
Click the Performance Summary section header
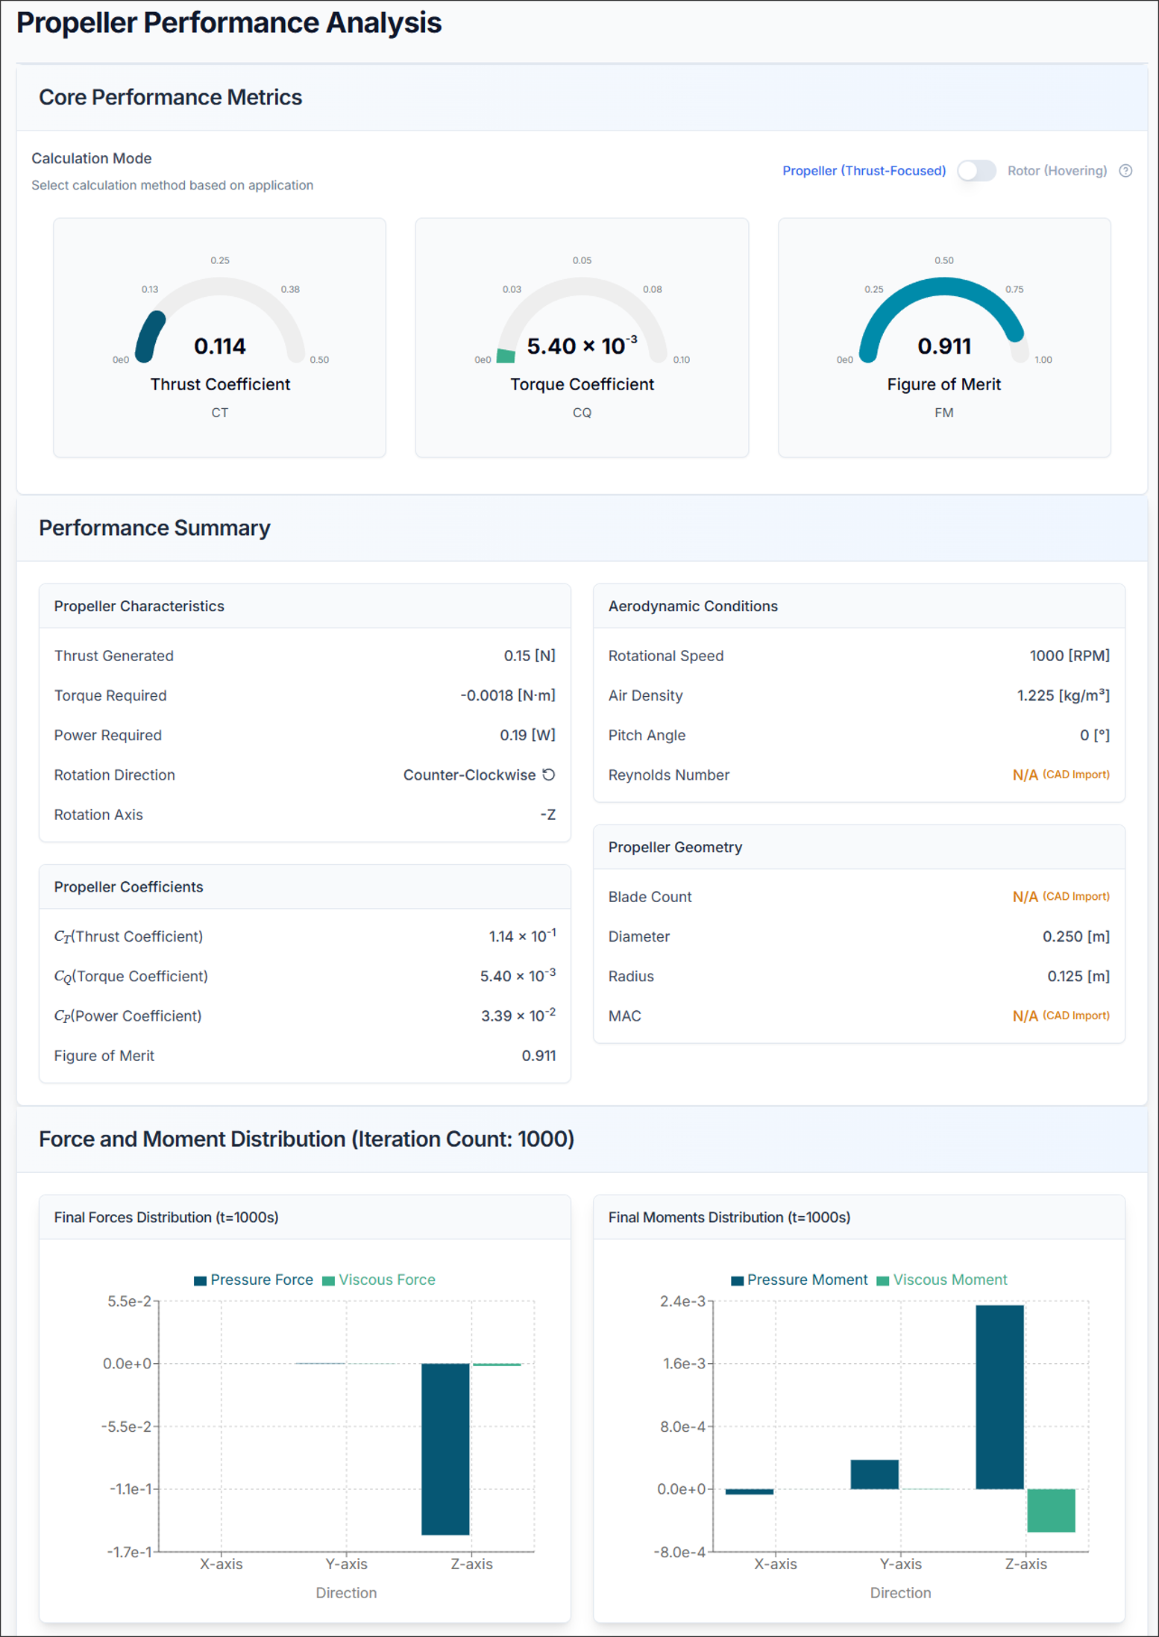(154, 528)
